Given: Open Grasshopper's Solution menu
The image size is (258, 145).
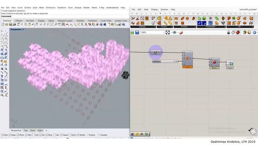Looking at the screenshot, I should pyautogui.click(x=164, y=10).
